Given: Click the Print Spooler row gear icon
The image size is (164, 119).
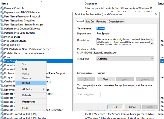Looking at the screenshot, I should [x=2, y=61].
